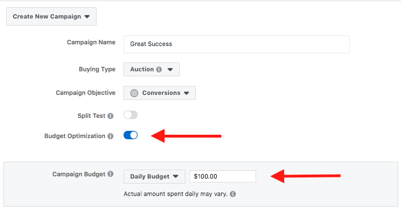
Task: Enable the Split Test toggle
Action: (130, 115)
